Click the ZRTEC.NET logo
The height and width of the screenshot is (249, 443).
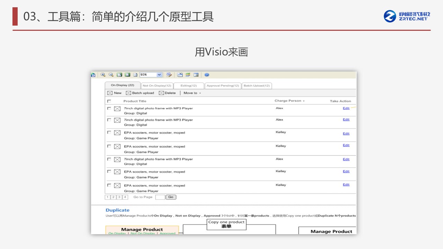click(x=407, y=16)
